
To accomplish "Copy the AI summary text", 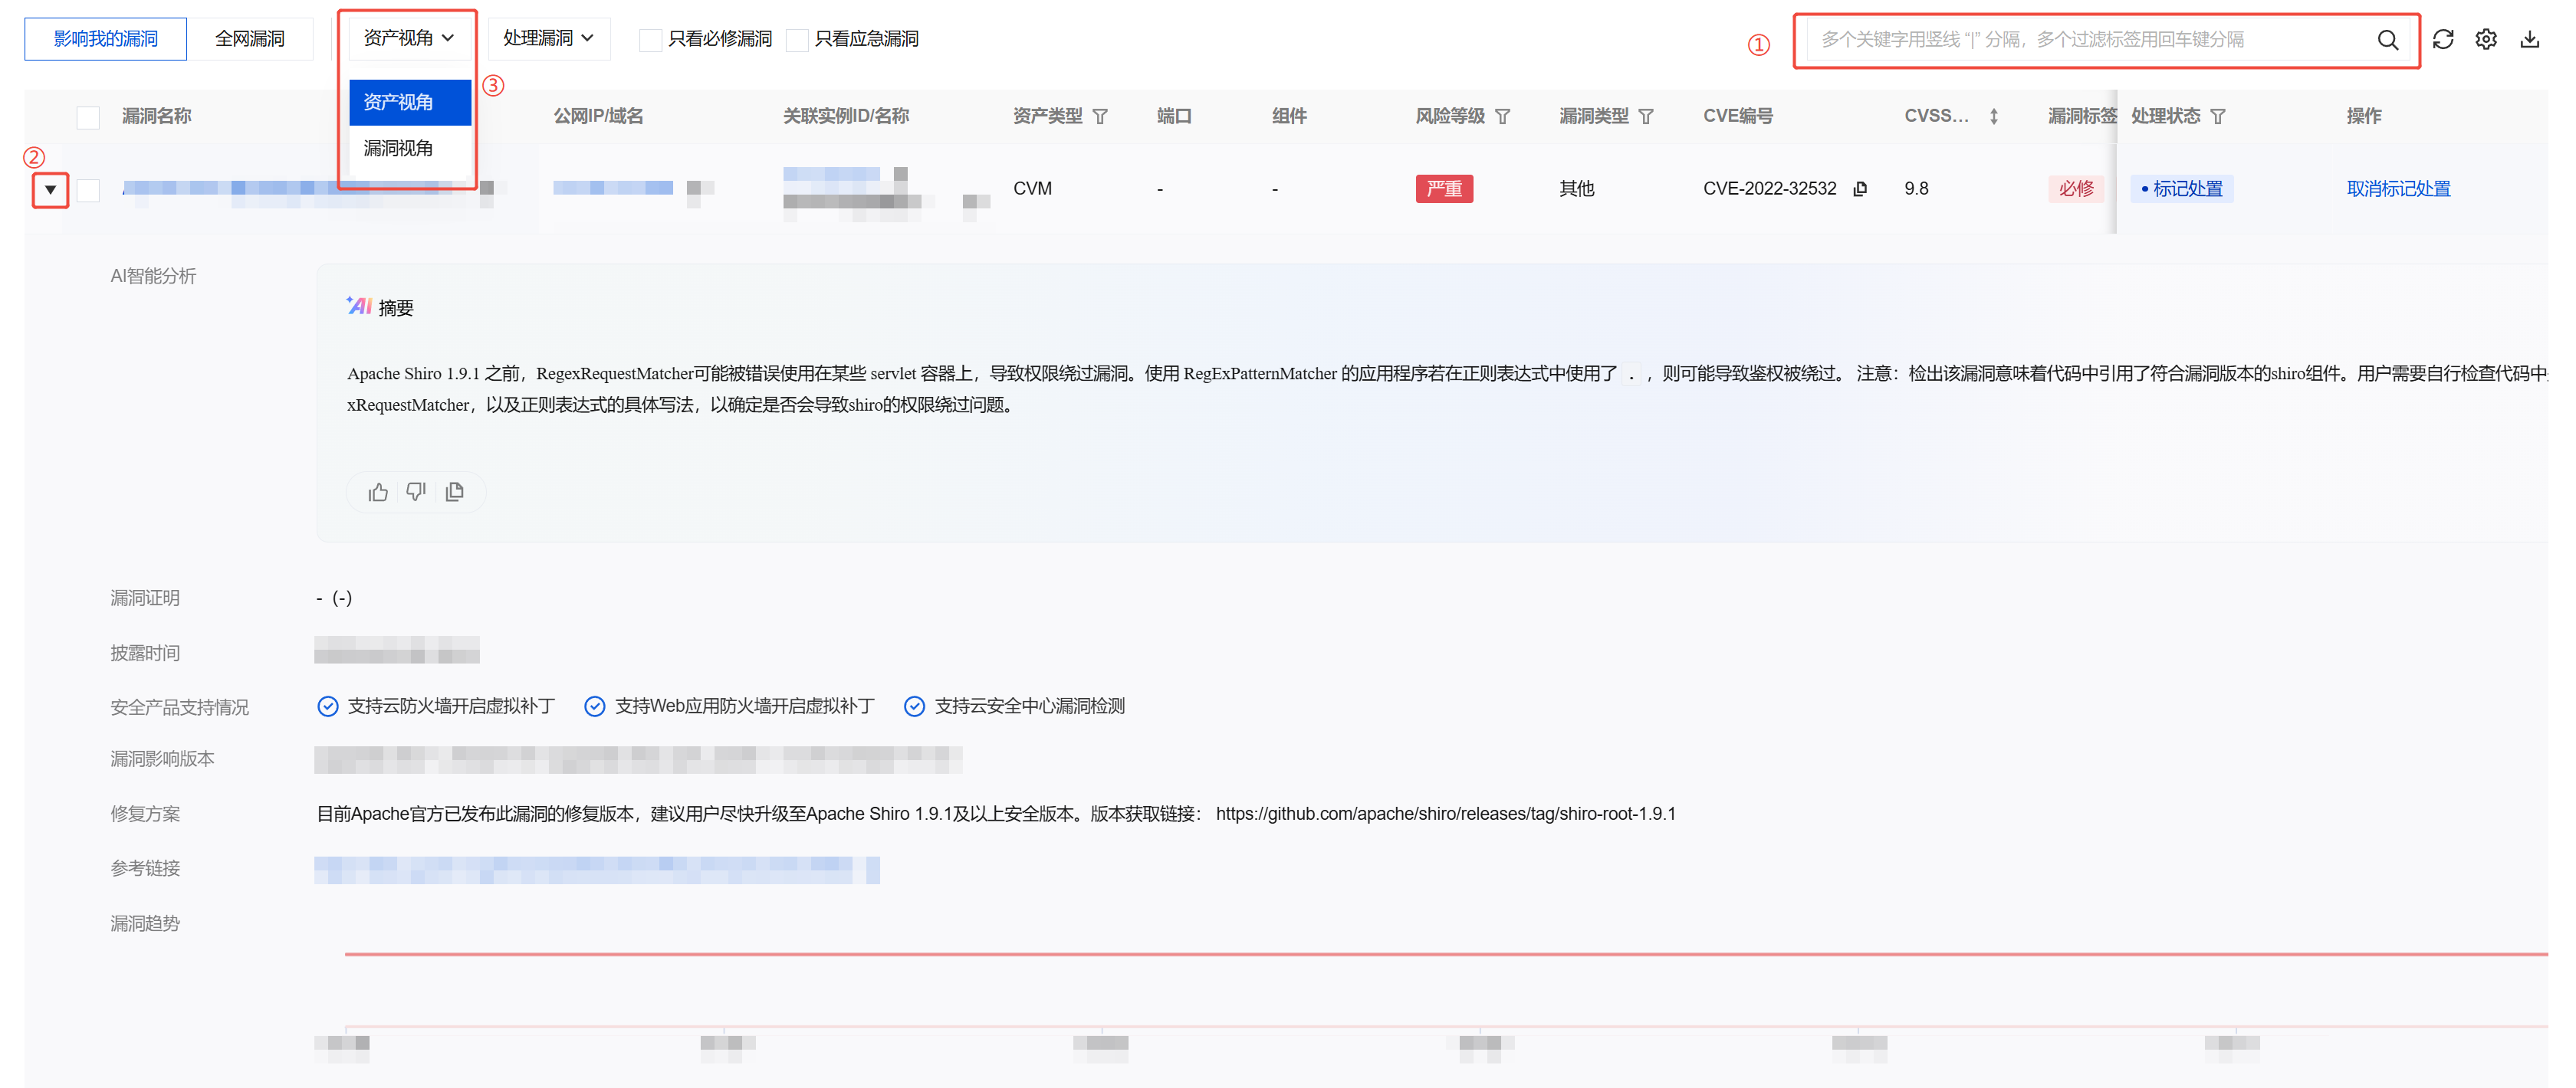I will coord(455,492).
